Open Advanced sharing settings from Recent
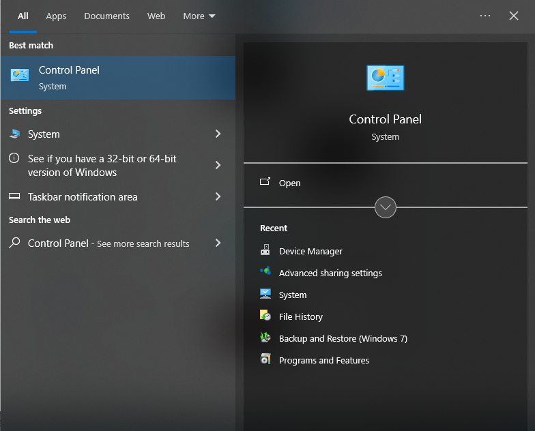 point(330,273)
